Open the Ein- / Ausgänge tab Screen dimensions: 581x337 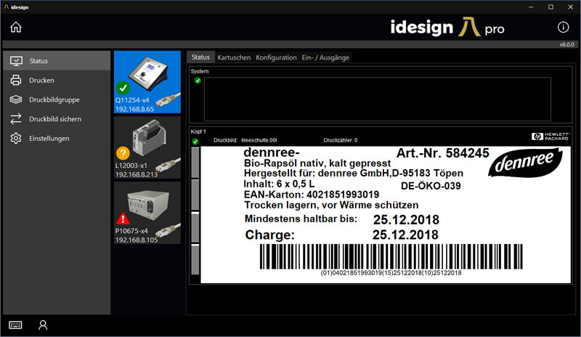tap(325, 57)
